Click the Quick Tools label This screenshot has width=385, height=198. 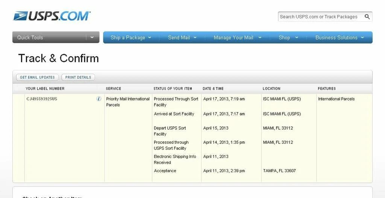(30, 37)
